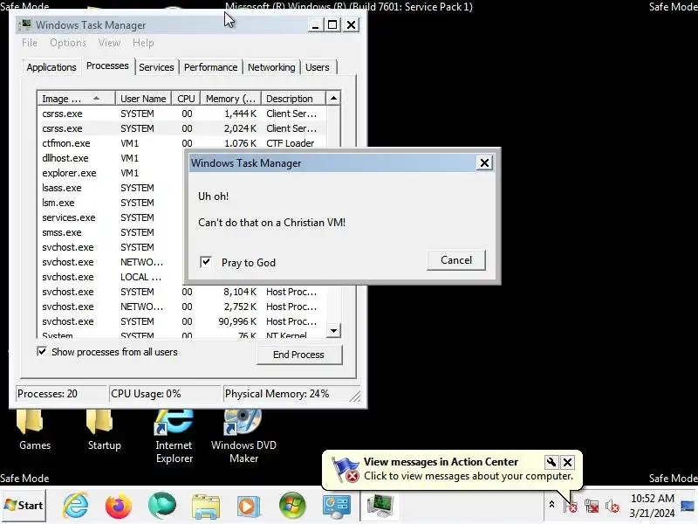
Task: Switch to the Networking tab
Action: click(271, 67)
